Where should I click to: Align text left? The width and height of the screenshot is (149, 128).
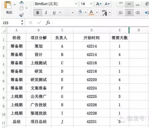pos(121,13)
